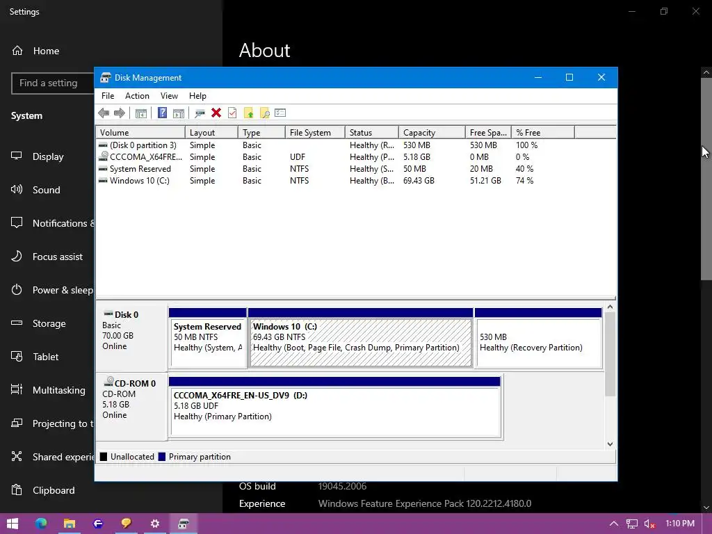
Task: Open File Explorer from the taskbar
Action: 69,524
